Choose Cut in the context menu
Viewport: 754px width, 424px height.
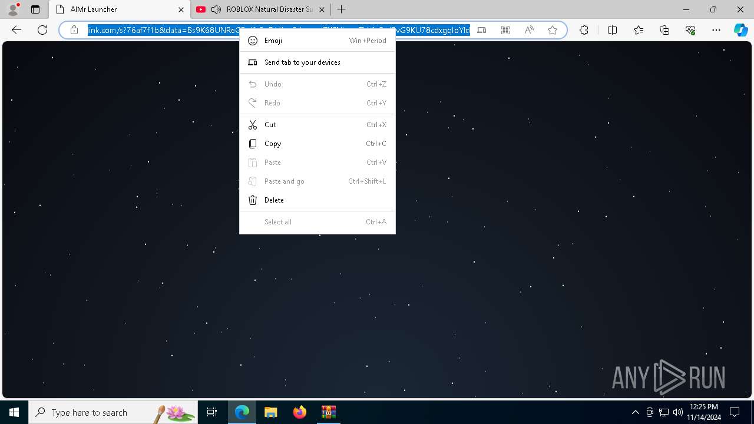(x=318, y=125)
